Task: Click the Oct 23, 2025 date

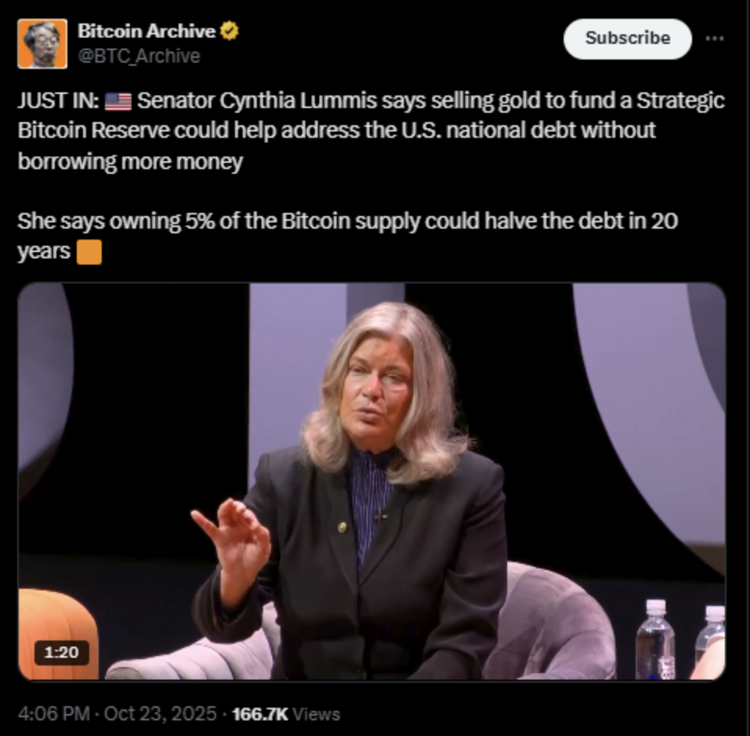Action: 160,714
